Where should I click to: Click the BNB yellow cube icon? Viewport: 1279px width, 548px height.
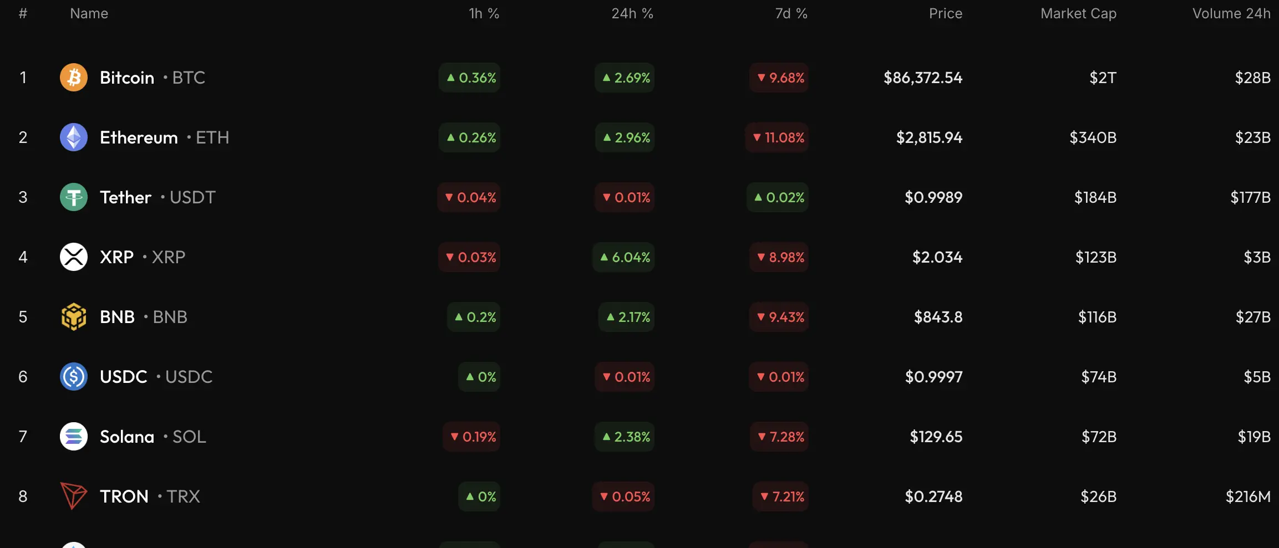[74, 317]
